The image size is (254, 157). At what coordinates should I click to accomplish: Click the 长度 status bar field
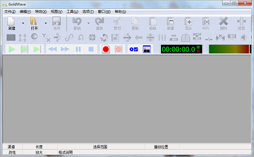pos(40,147)
